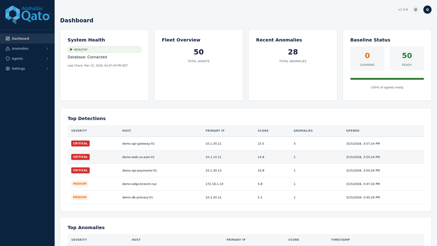Click the Top Detections heading

87,118
